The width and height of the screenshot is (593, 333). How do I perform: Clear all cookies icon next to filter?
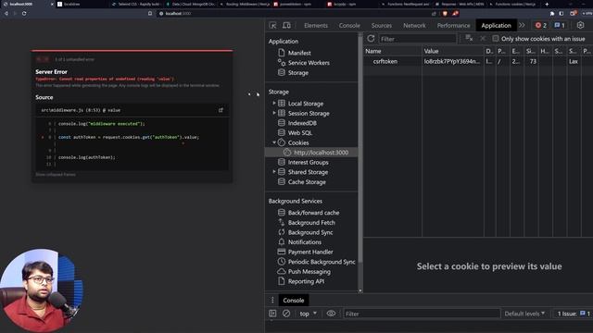(x=469, y=38)
